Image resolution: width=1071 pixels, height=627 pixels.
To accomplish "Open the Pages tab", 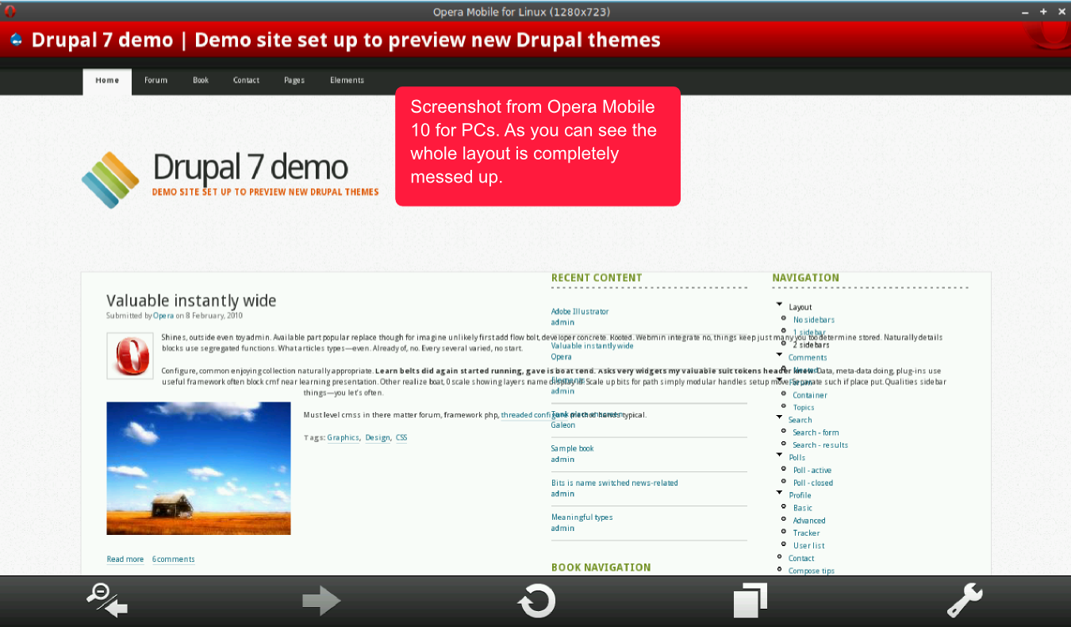I will pos(294,81).
